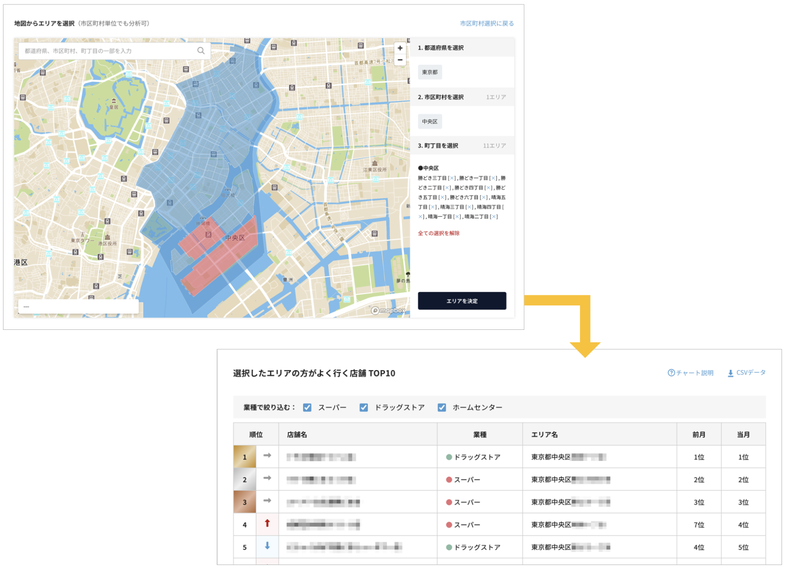Screen dimensions: 786x569
Task: Click the silver rank 2 badge
Action: [x=245, y=479]
